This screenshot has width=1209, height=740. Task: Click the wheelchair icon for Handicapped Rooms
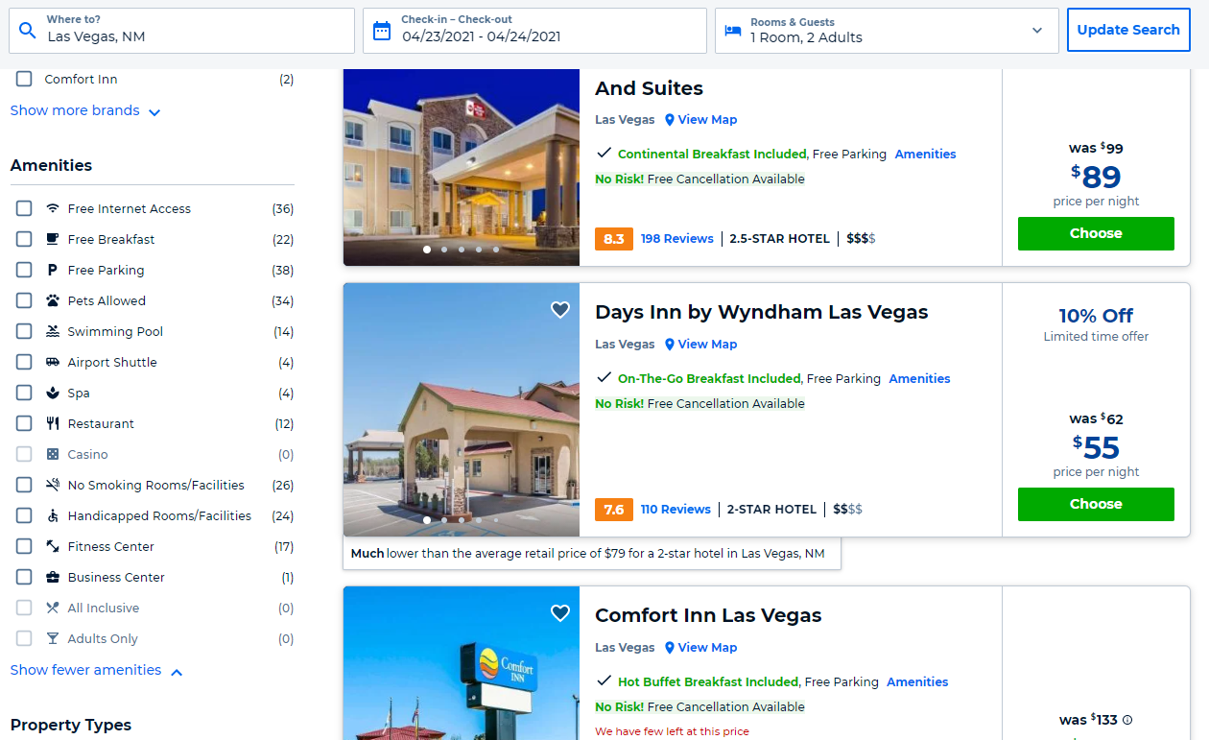click(53, 515)
